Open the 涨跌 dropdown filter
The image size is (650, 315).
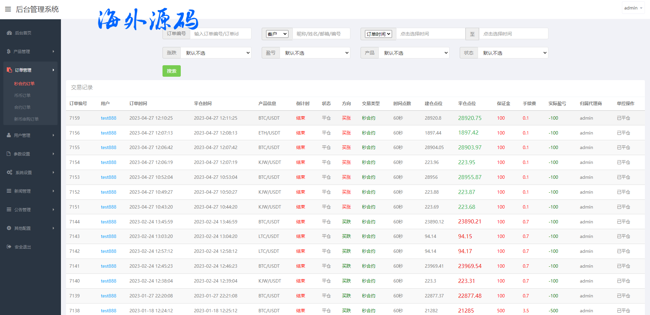216,53
